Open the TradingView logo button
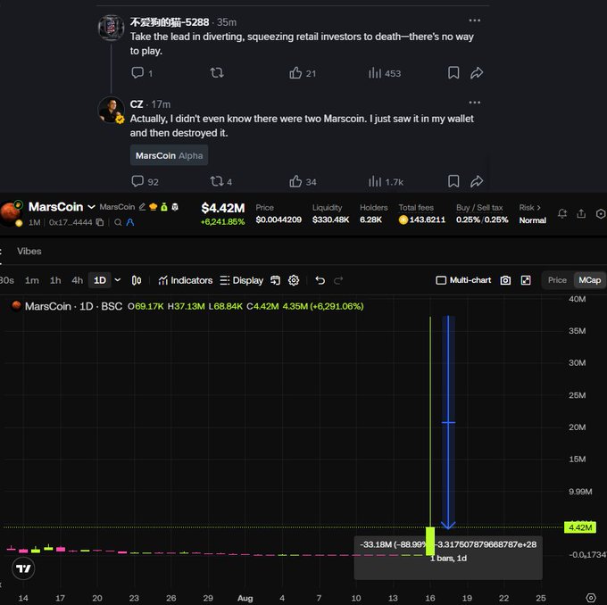This screenshot has width=607, height=605. (x=23, y=568)
